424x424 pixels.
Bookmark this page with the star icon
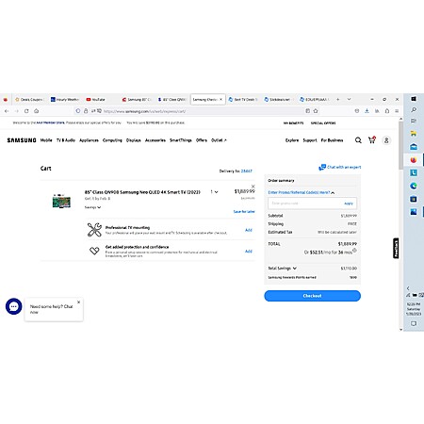click(316, 111)
